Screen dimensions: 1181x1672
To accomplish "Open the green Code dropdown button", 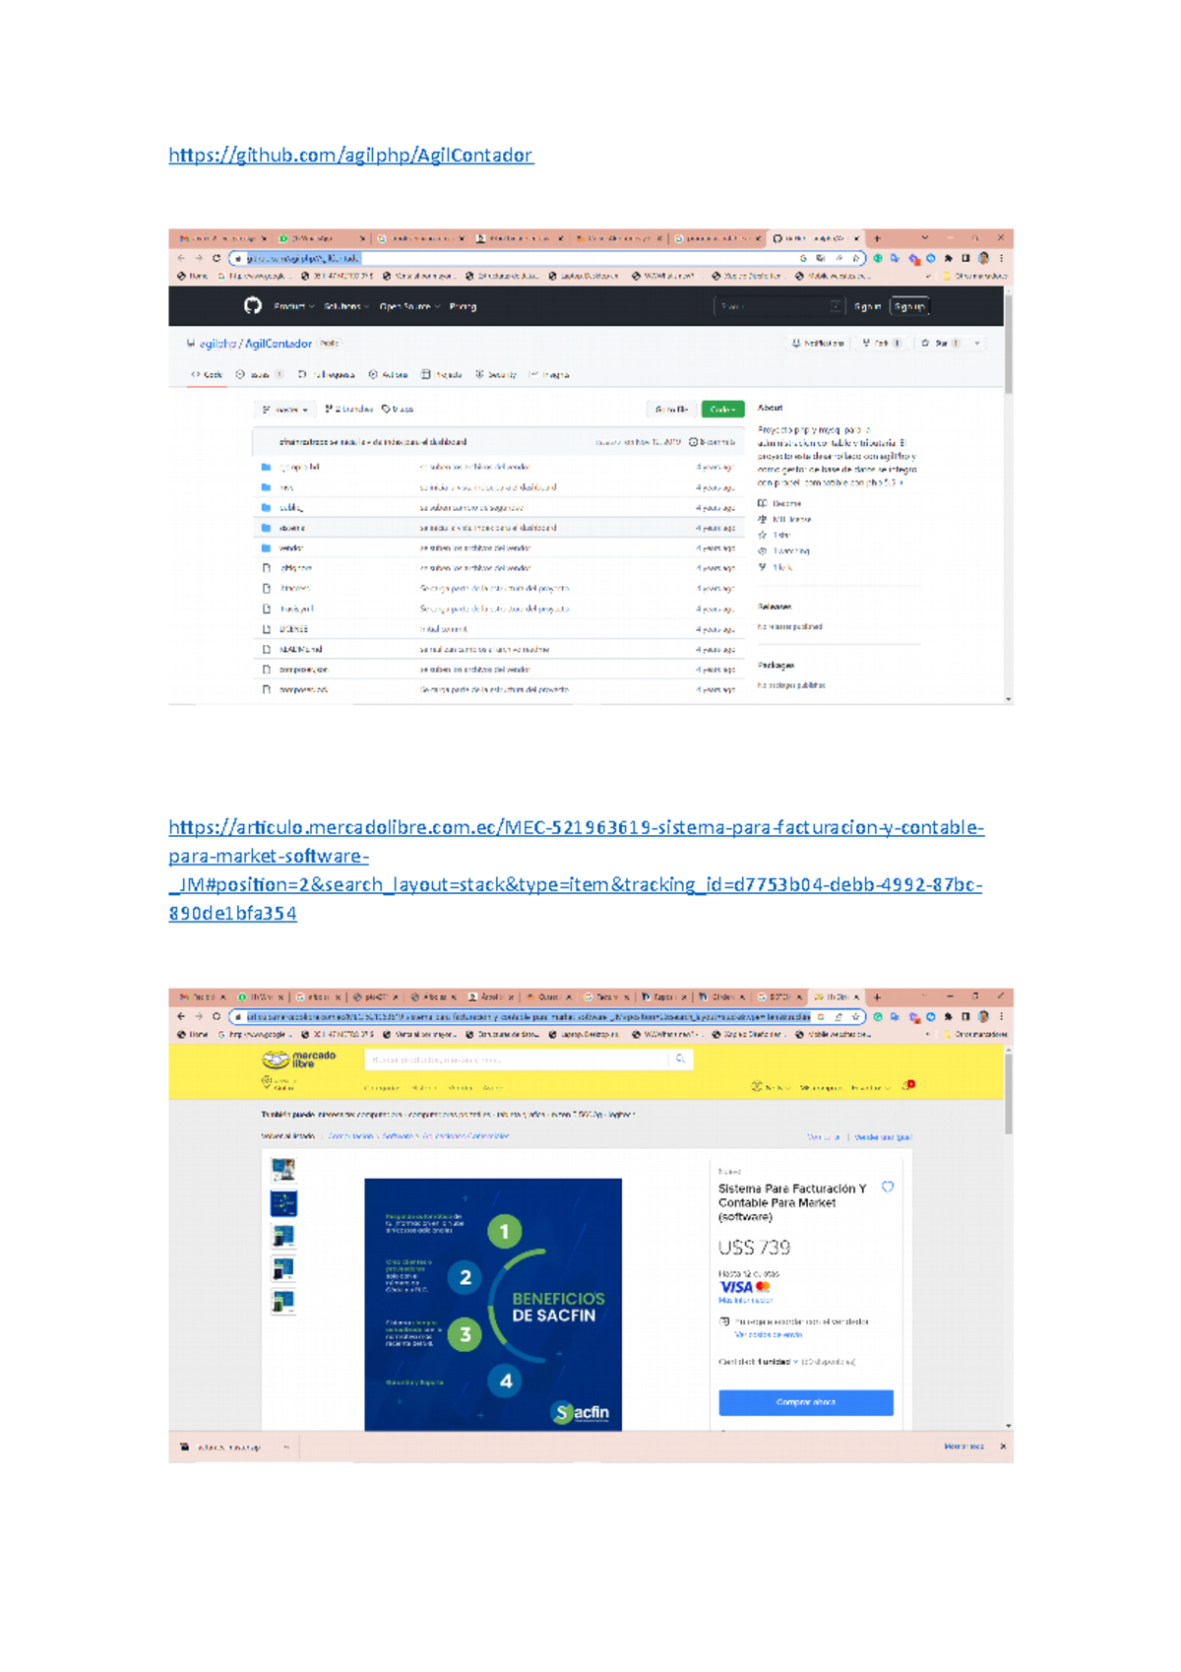I will point(722,410).
